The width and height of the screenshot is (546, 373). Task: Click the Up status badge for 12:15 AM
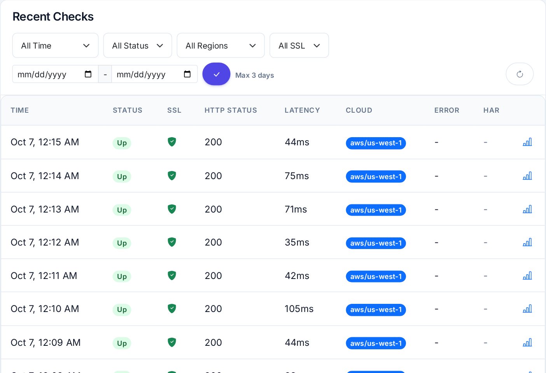point(122,143)
